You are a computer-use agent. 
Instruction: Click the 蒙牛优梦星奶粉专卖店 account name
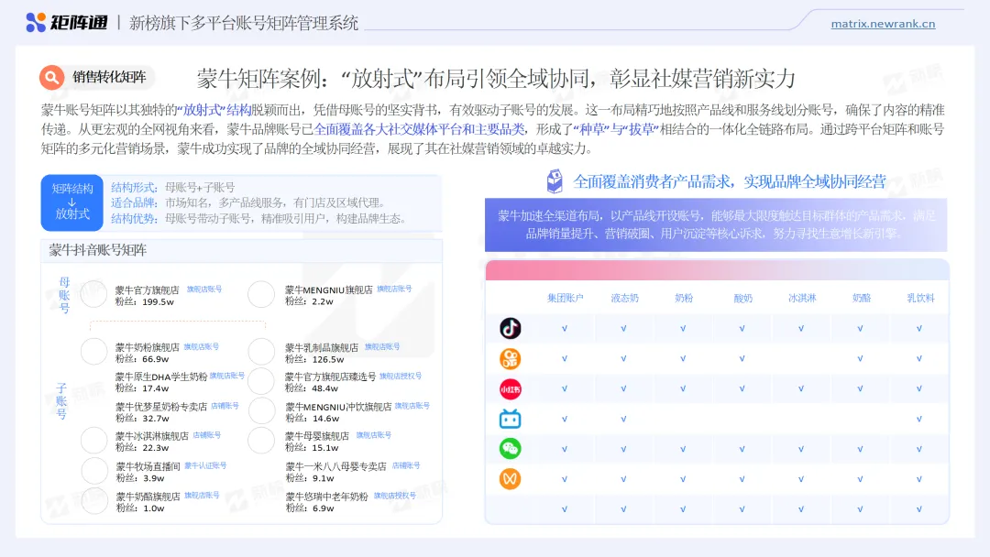[161, 407]
